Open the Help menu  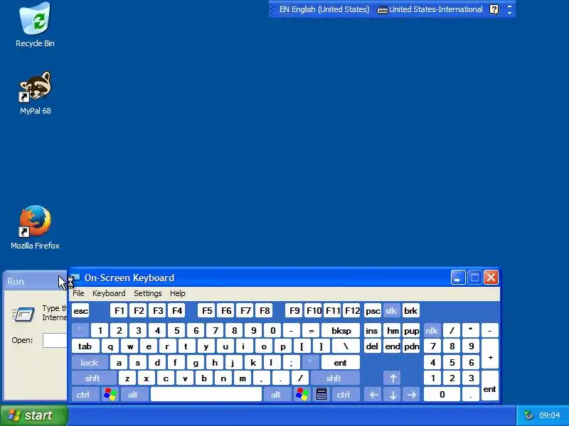pyautogui.click(x=177, y=293)
